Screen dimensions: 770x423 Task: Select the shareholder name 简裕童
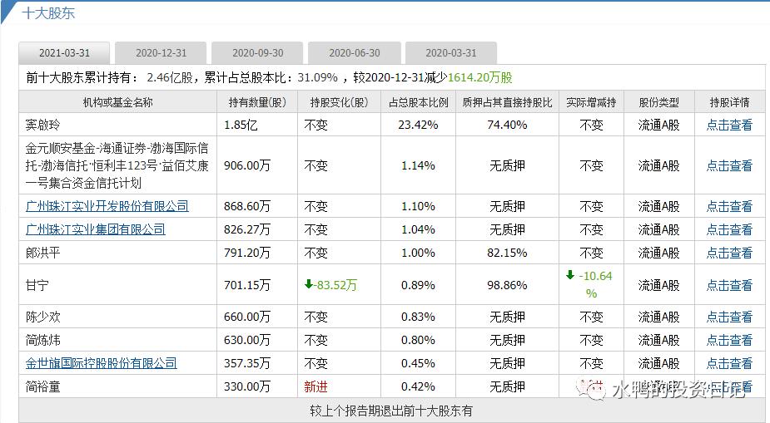[42, 386]
